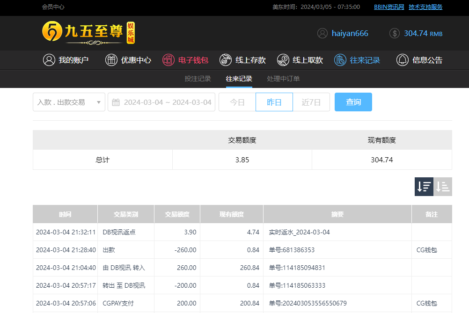Expand the 入款.出款交易 type dropdown
The width and height of the screenshot is (469, 313).
pyautogui.click(x=69, y=102)
